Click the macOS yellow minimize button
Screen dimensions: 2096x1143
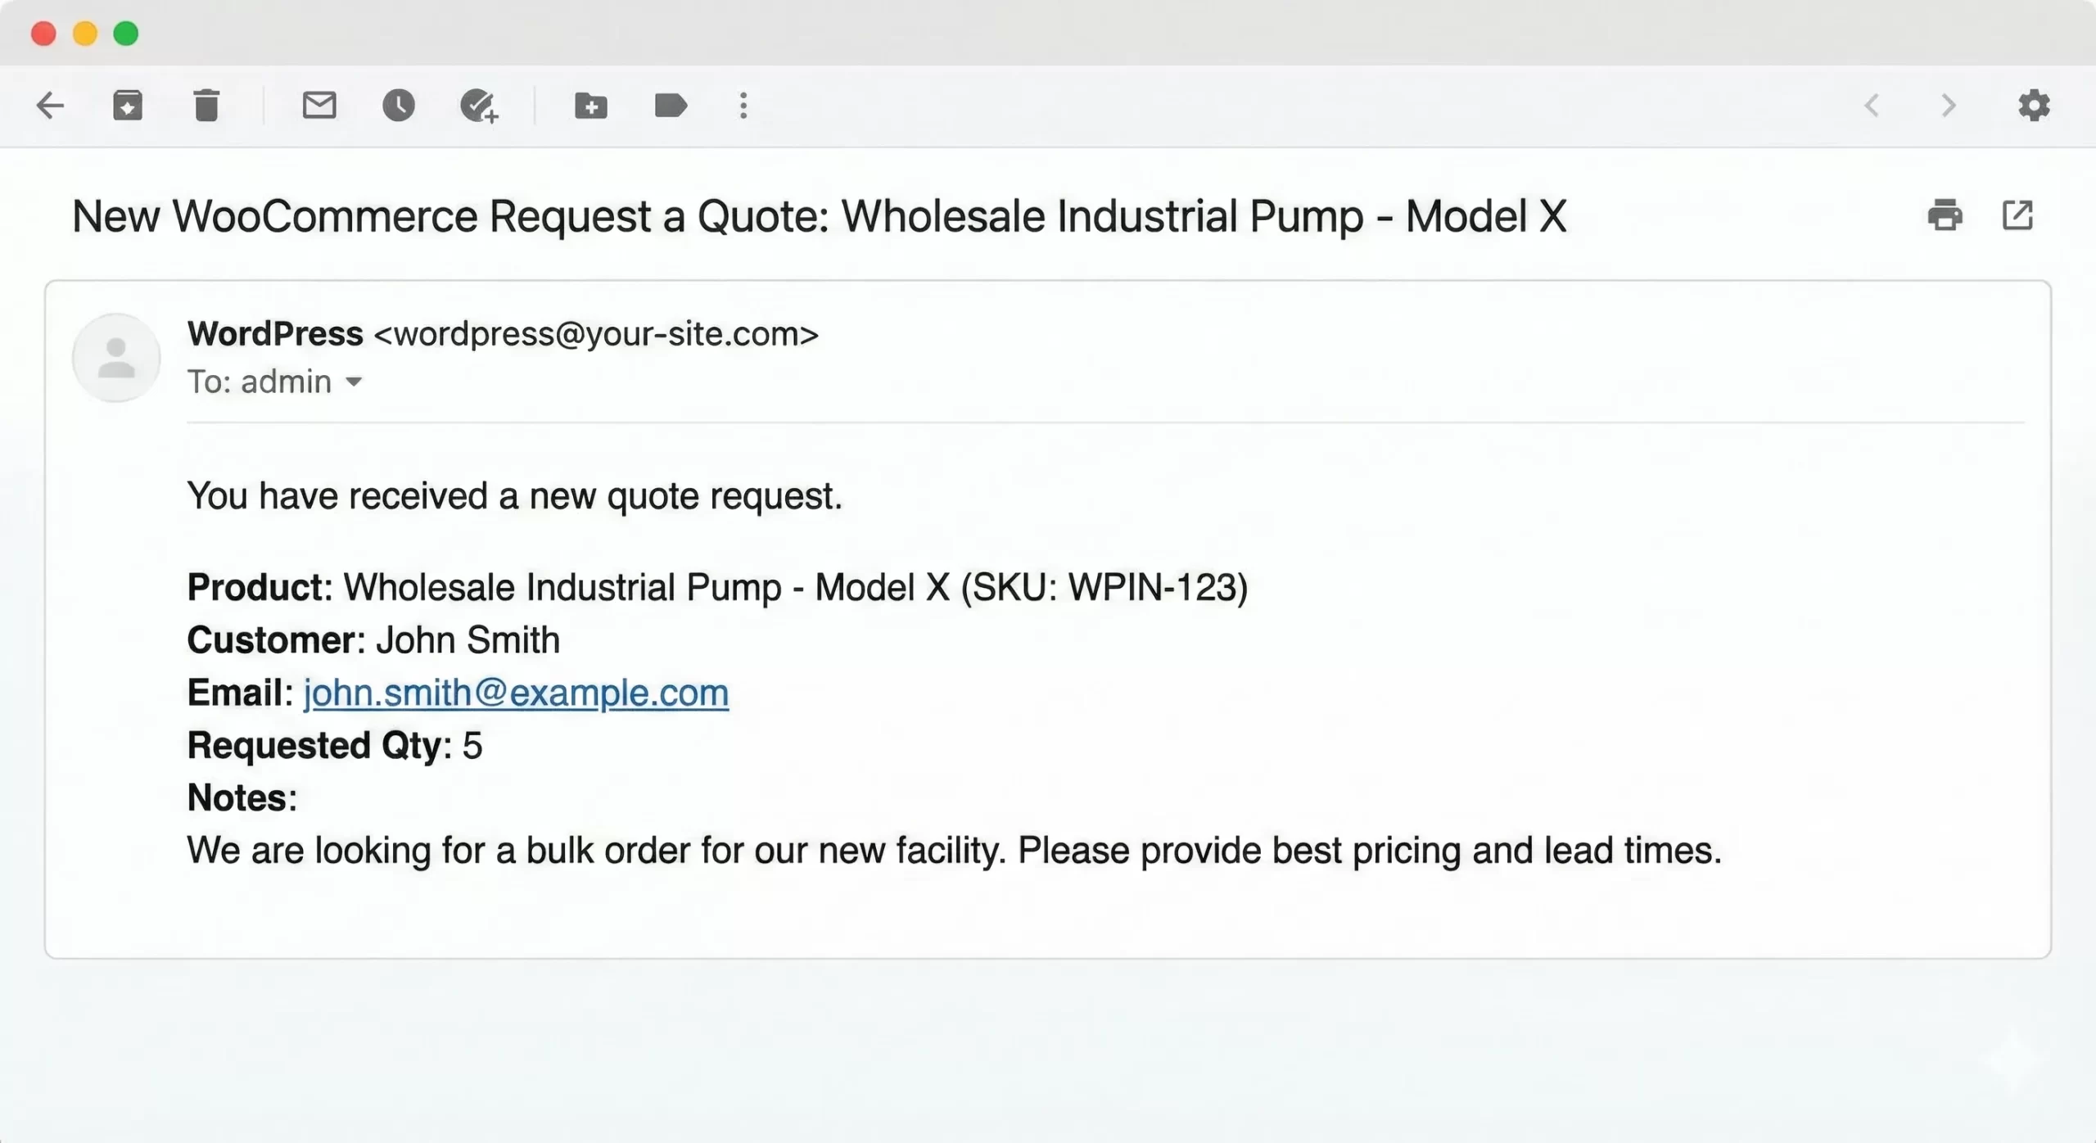85,34
